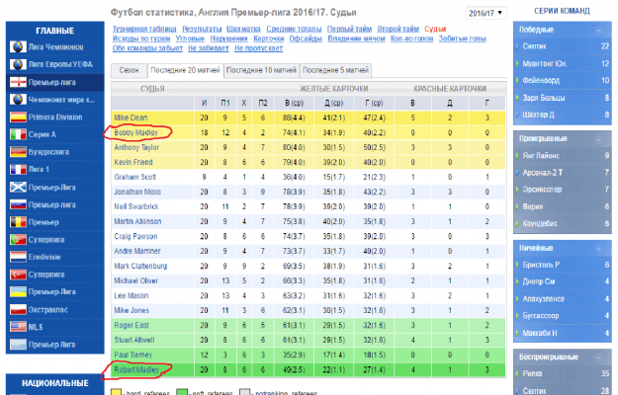Viewport: 618px width, 395px height.
Task: Click the Ukraine flag icon in sidebar
Action: point(18,292)
